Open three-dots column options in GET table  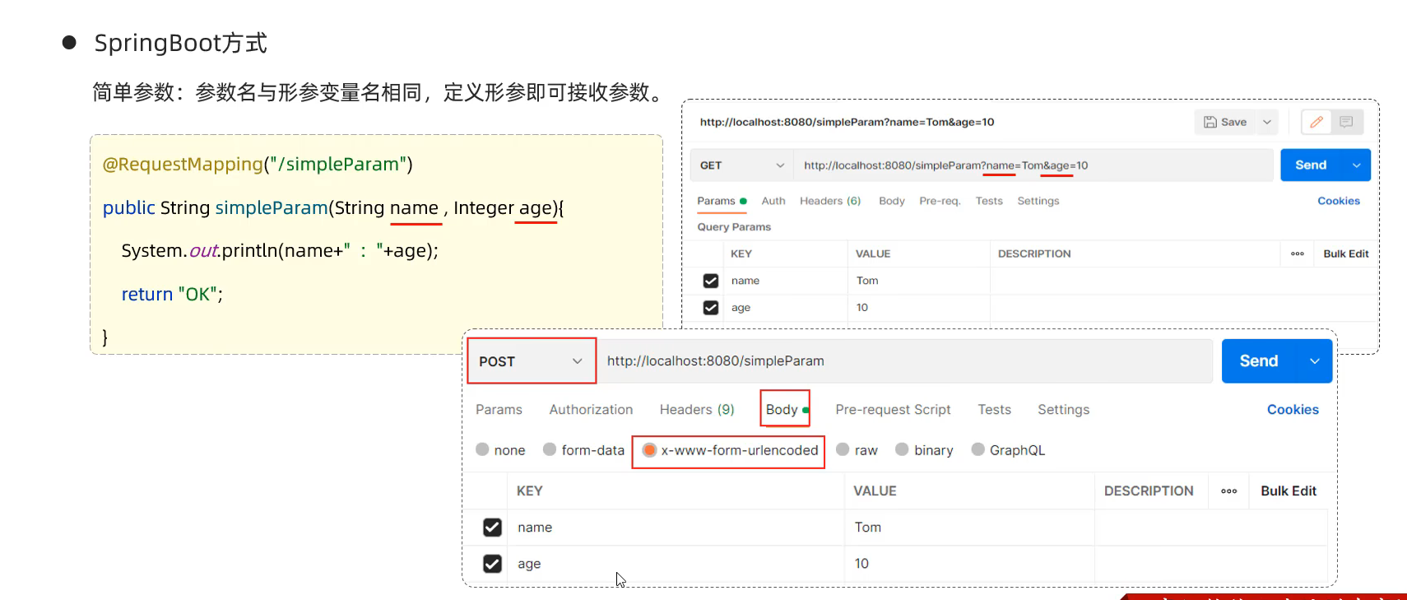pos(1297,253)
